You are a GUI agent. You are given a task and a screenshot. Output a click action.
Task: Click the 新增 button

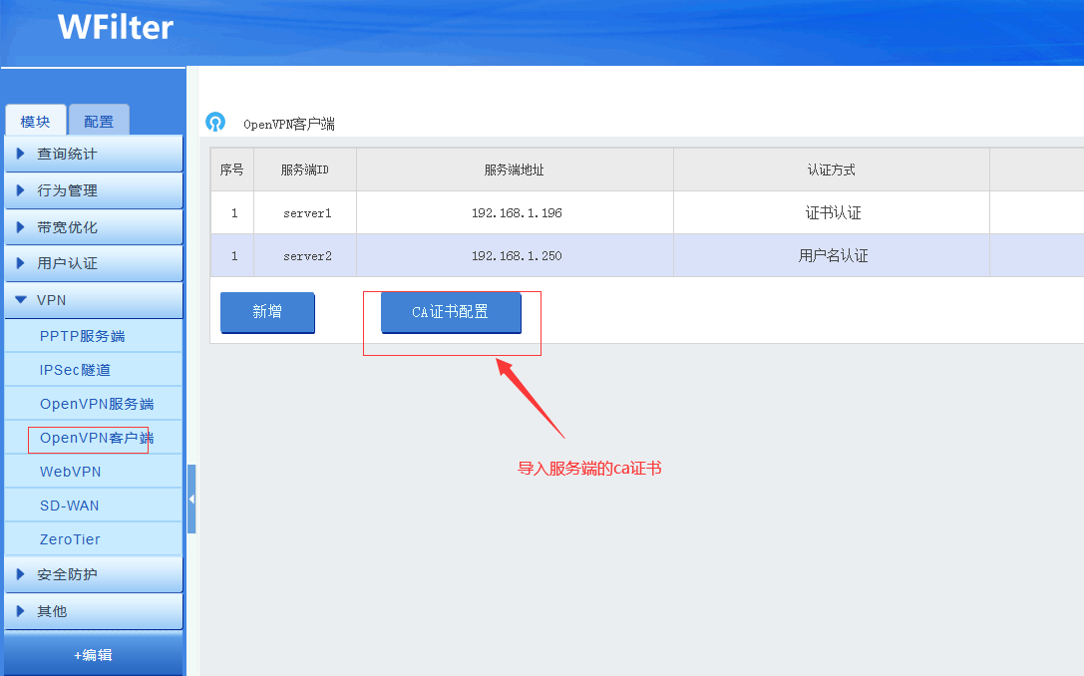[x=267, y=312]
